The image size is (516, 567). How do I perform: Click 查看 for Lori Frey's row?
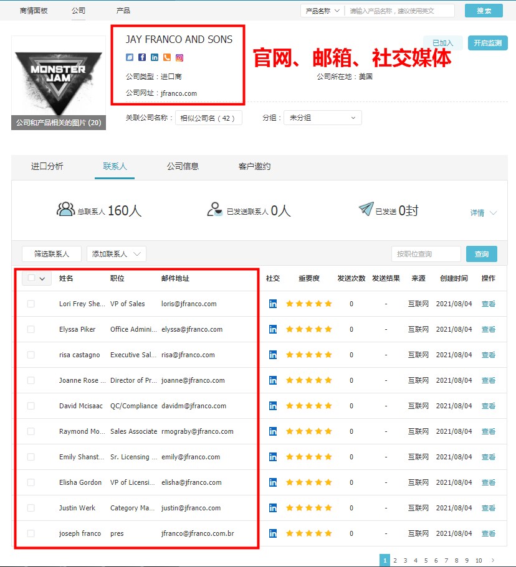tap(489, 304)
